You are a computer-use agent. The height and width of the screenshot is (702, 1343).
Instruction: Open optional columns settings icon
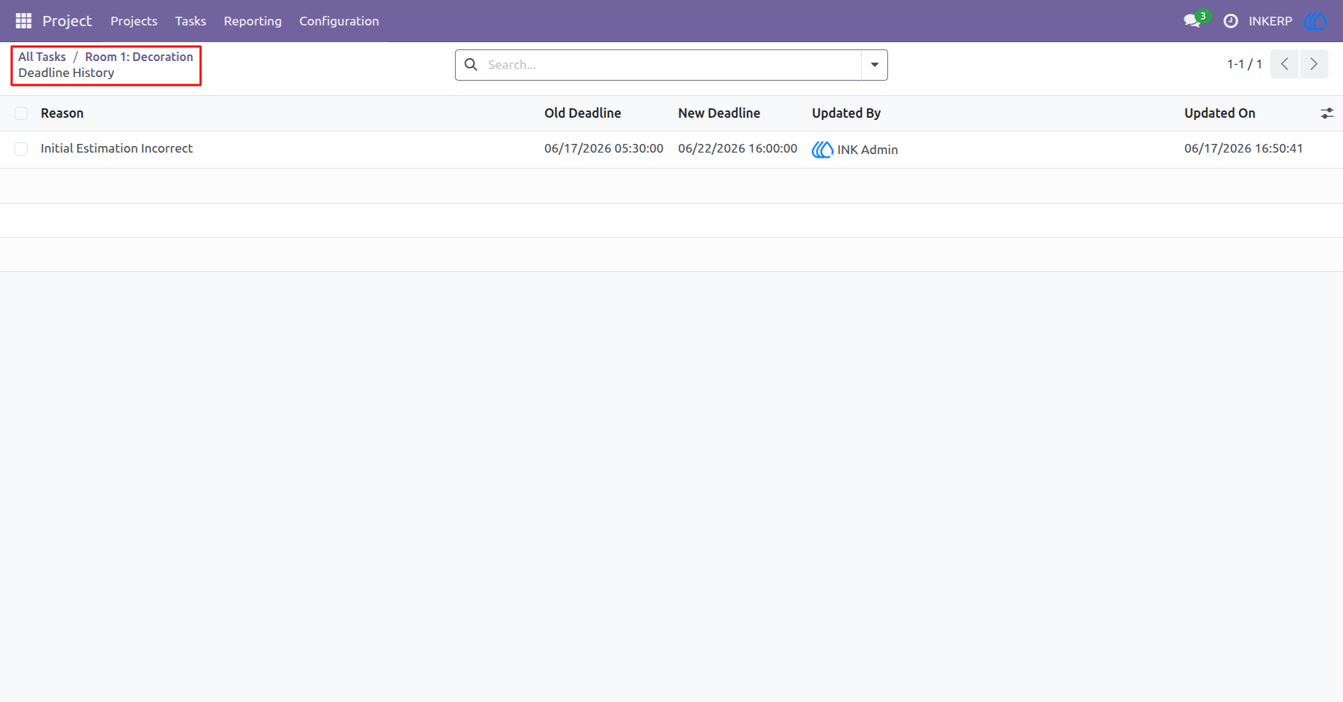coord(1327,113)
